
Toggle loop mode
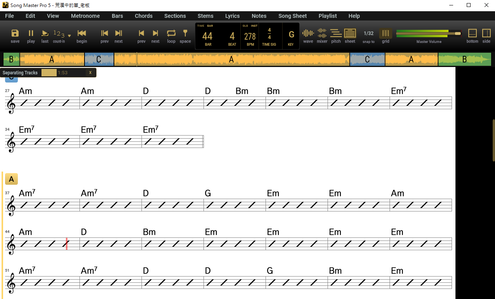click(171, 33)
